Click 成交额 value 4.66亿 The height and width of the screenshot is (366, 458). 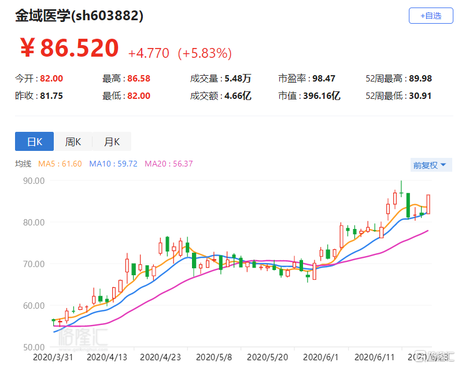point(238,96)
